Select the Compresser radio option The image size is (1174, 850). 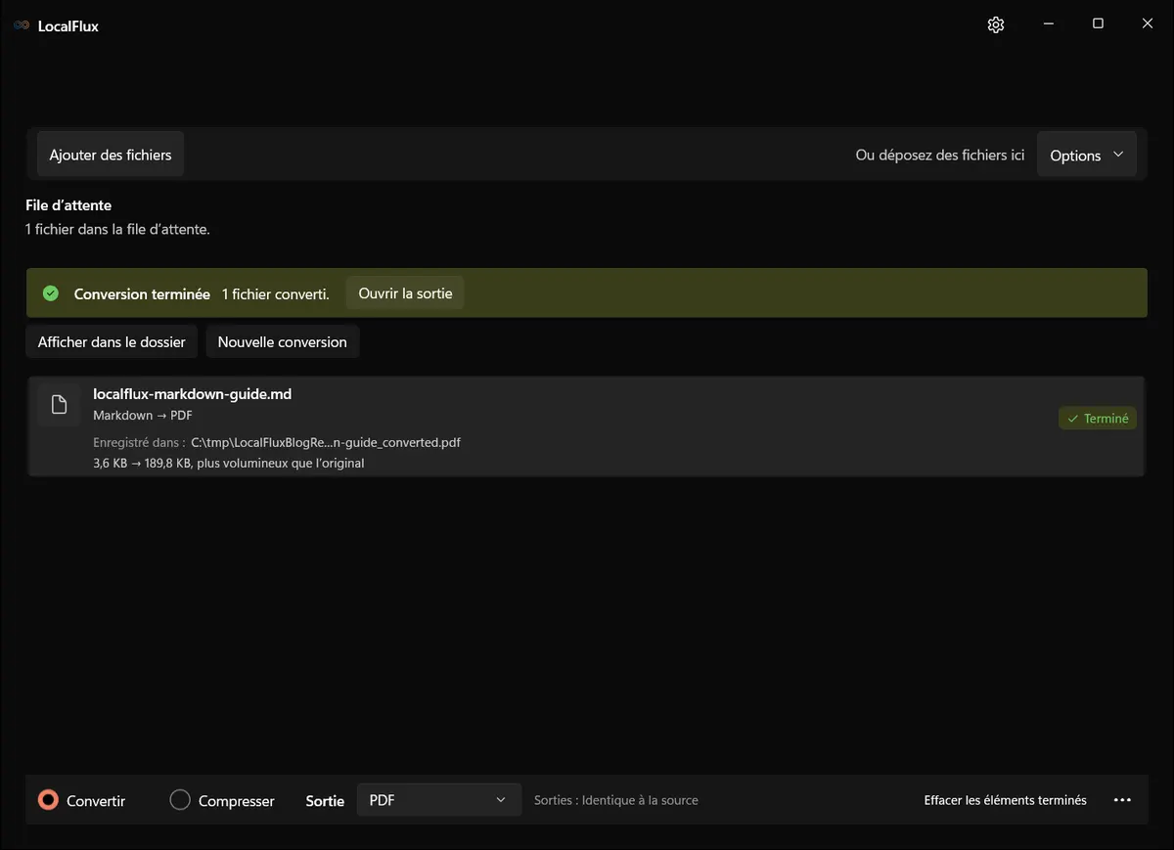point(222,800)
